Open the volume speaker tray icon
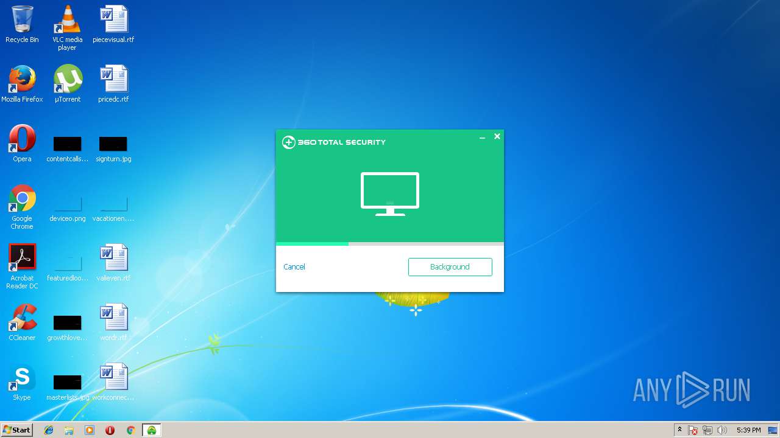The height and width of the screenshot is (438, 780). pyautogui.click(x=722, y=430)
